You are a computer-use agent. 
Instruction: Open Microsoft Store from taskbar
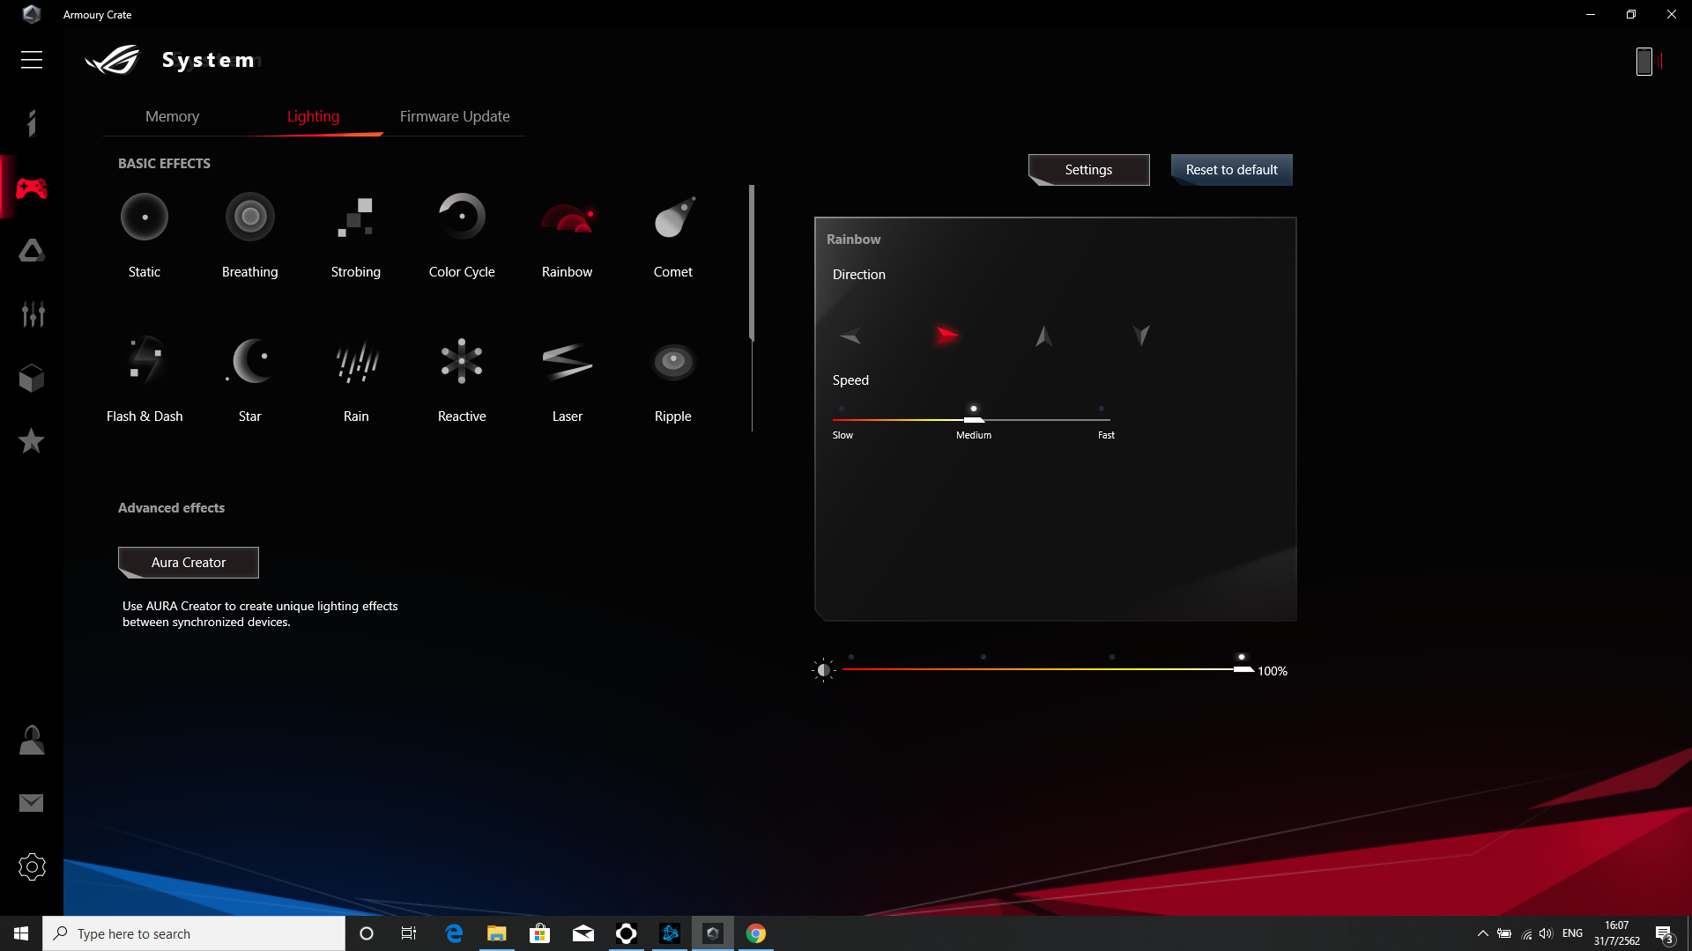[x=540, y=933]
